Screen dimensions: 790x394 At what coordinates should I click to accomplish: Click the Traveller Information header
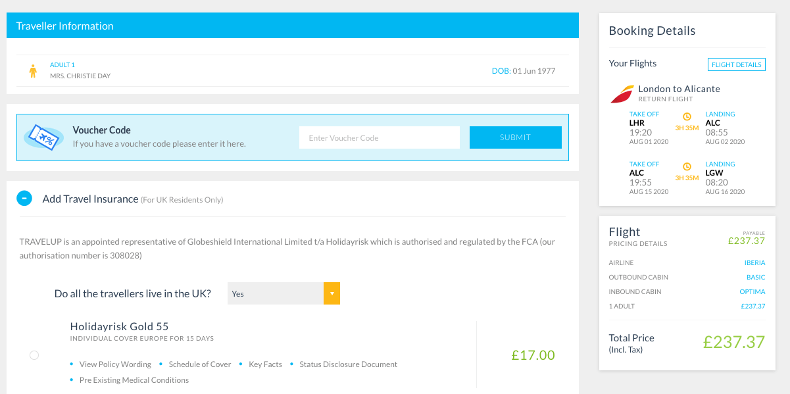[293, 26]
